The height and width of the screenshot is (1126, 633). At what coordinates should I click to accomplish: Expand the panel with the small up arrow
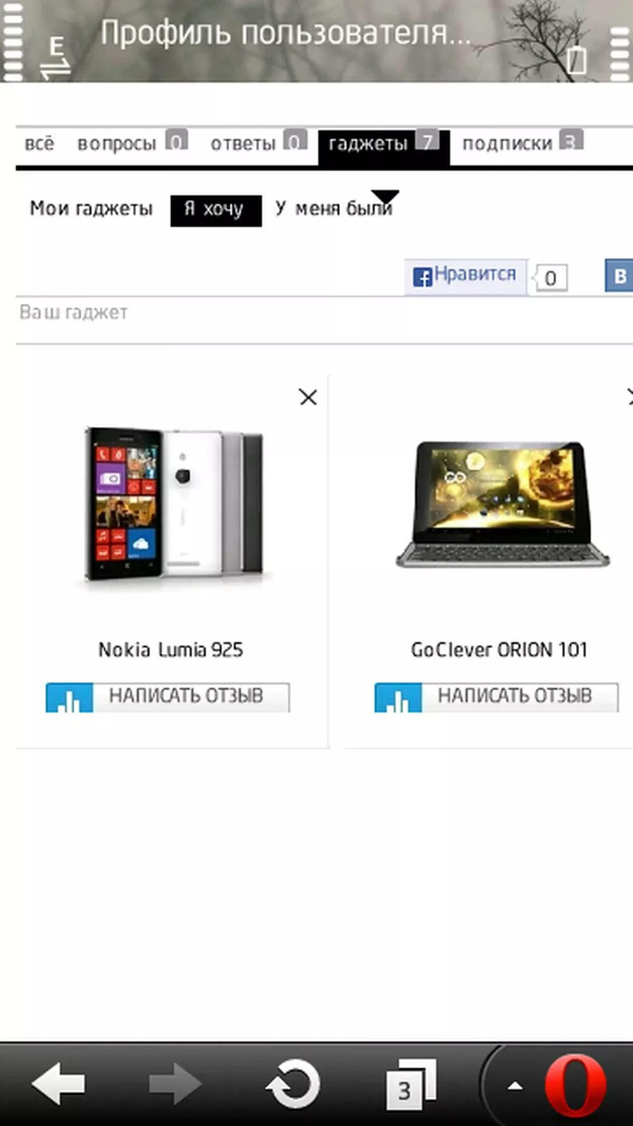(x=515, y=1086)
